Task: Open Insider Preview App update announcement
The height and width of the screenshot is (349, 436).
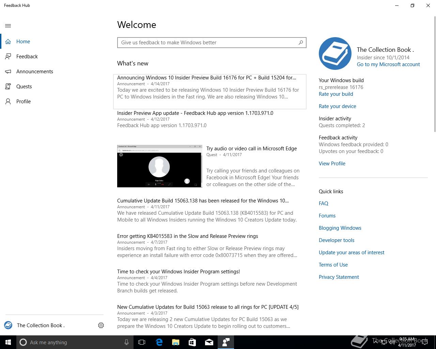Action: click(x=210, y=127)
